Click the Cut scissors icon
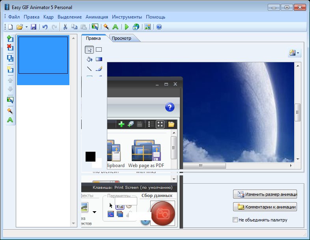The image size is (310, 240). [65, 27]
